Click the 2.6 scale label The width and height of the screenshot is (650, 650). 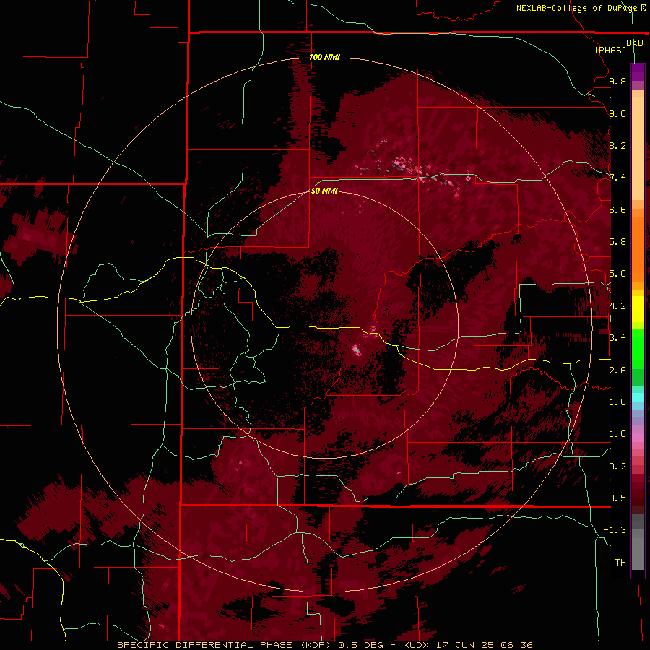pos(617,370)
